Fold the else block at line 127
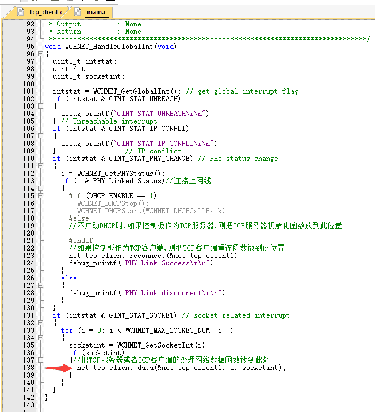Screen dimensions: 375x412 click(40, 286)
